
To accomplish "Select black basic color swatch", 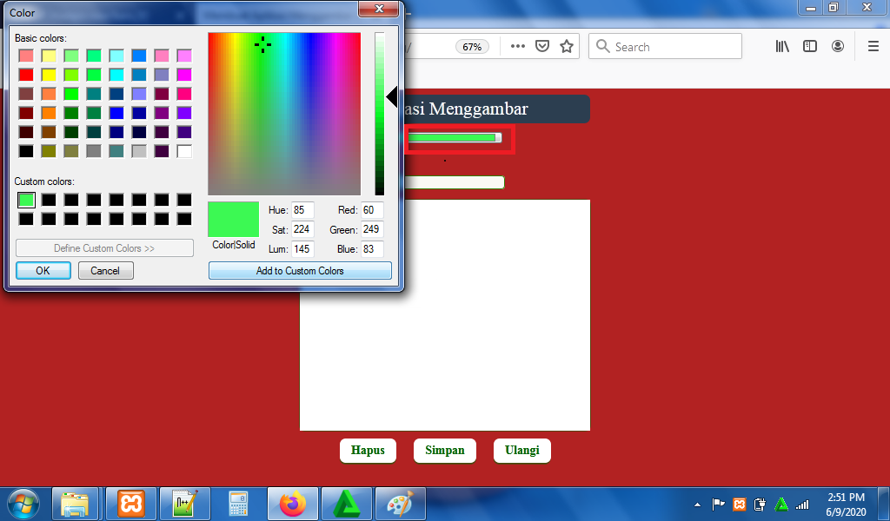I will [x=26, y=151].
